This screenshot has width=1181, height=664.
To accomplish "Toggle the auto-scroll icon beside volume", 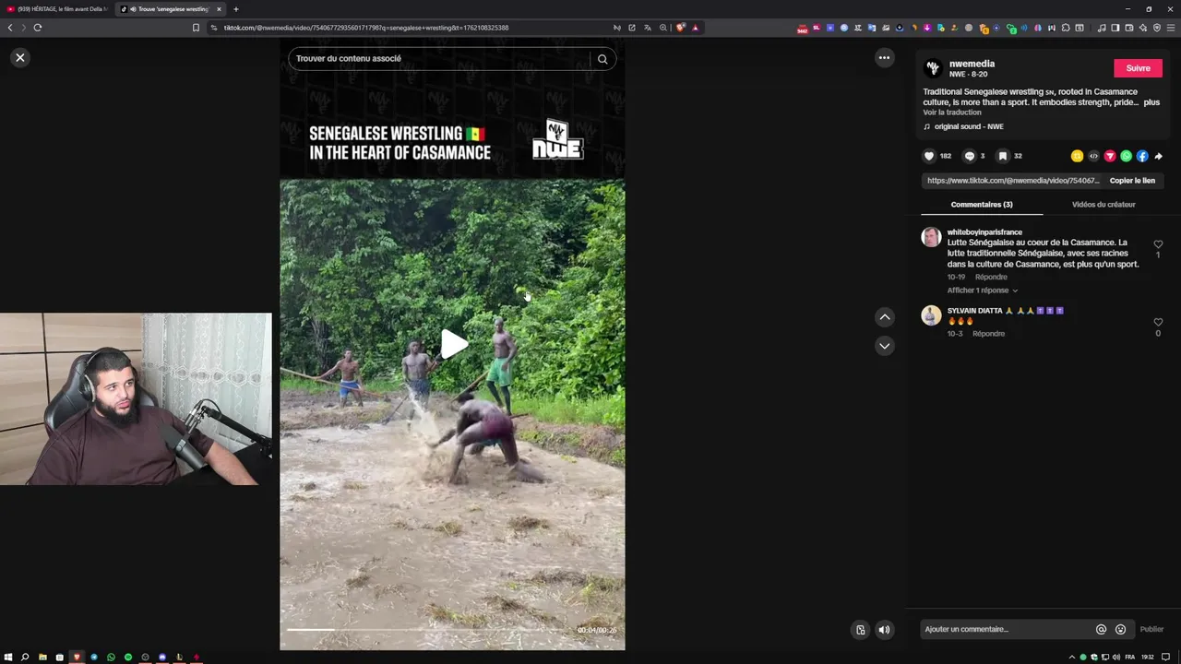I will click(860, 630).
